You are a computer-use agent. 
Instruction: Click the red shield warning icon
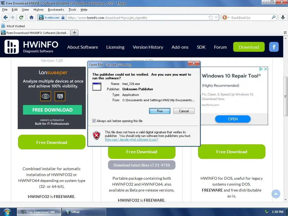pos(96,136)
